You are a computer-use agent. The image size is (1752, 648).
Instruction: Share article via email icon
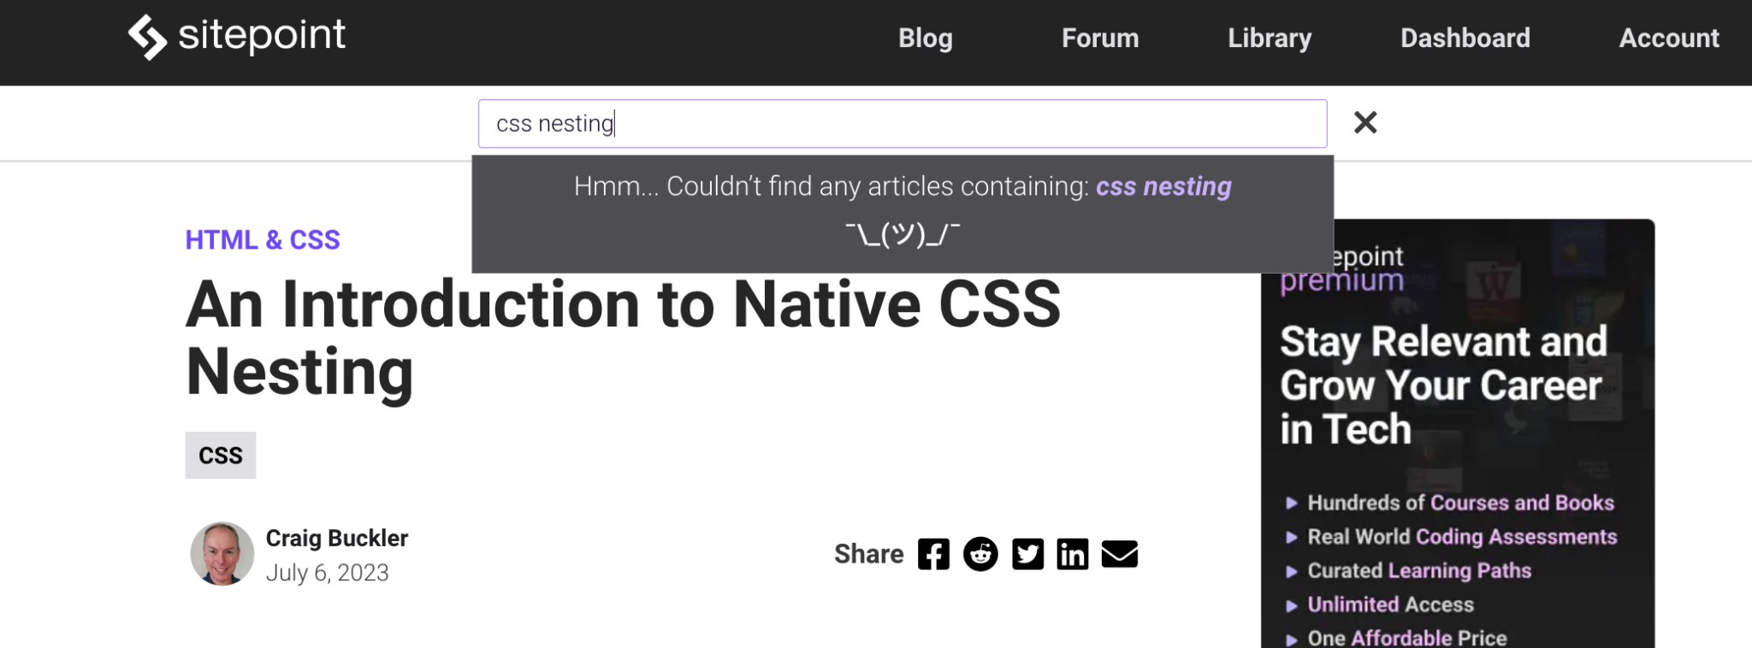pyautogui.click(x=1119, y=555)
